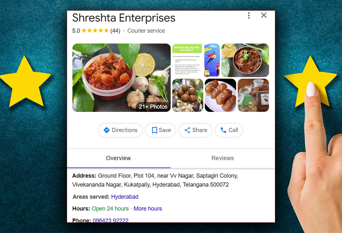Click the five-star rating stars
342x233 pixels.
click(x=95, y=30)
